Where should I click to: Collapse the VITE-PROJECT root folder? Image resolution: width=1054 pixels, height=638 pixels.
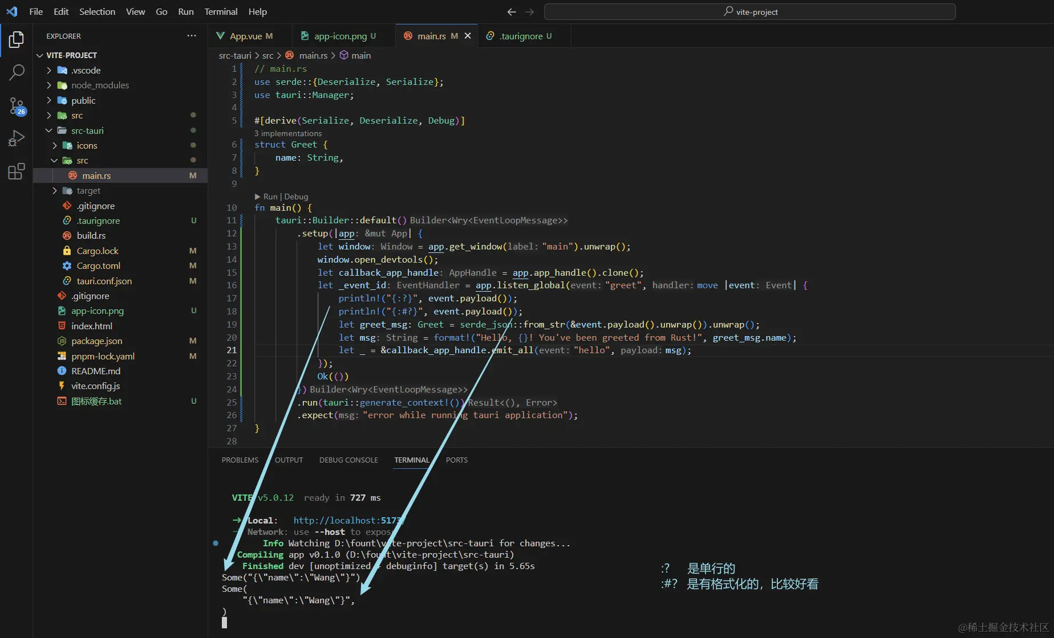point(40,55)
